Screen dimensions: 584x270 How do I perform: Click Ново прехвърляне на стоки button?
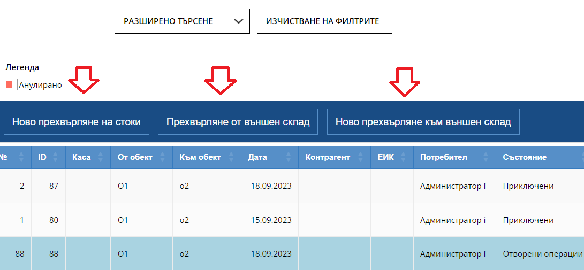77,121
